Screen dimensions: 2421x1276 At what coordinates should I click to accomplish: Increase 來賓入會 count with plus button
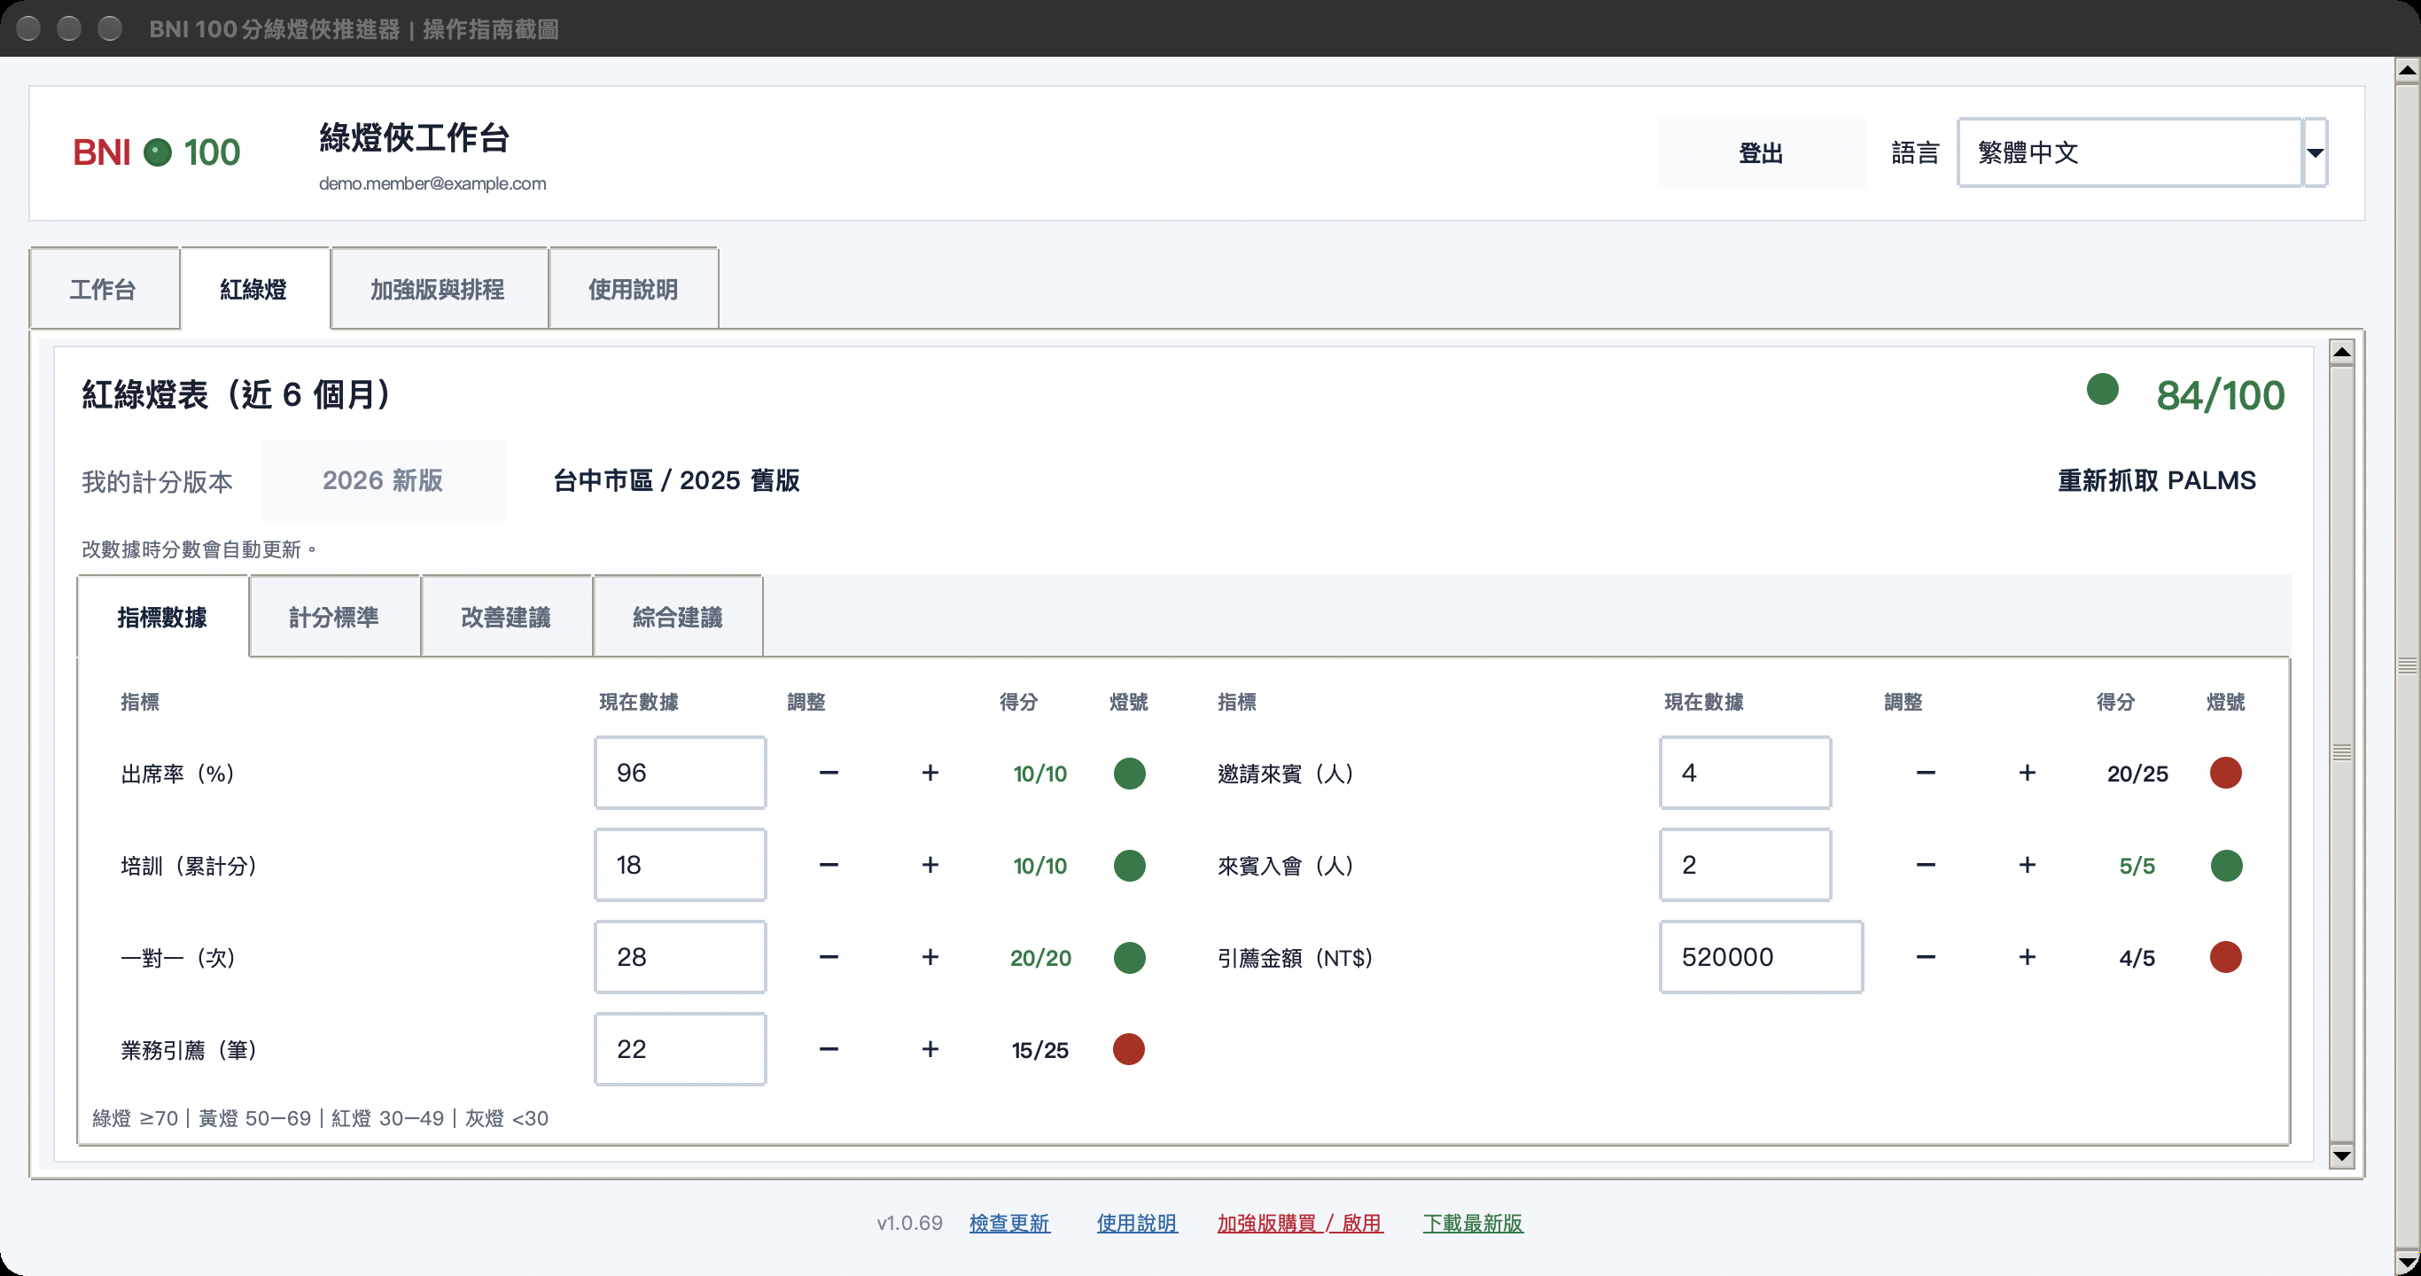pyautogui.click(x=2028, y=865)
